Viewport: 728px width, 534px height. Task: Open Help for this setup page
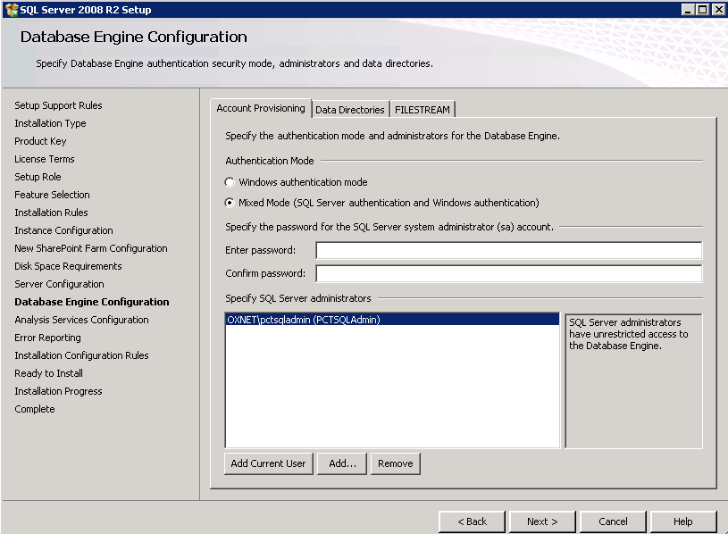tap(683, 521)
